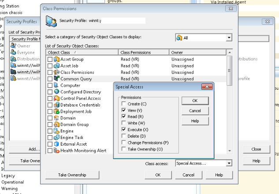Image resolution: width=279 pixels, height=194 pixels.
Task: Select the Everyone security profile
Action: (x=26, y=52)
